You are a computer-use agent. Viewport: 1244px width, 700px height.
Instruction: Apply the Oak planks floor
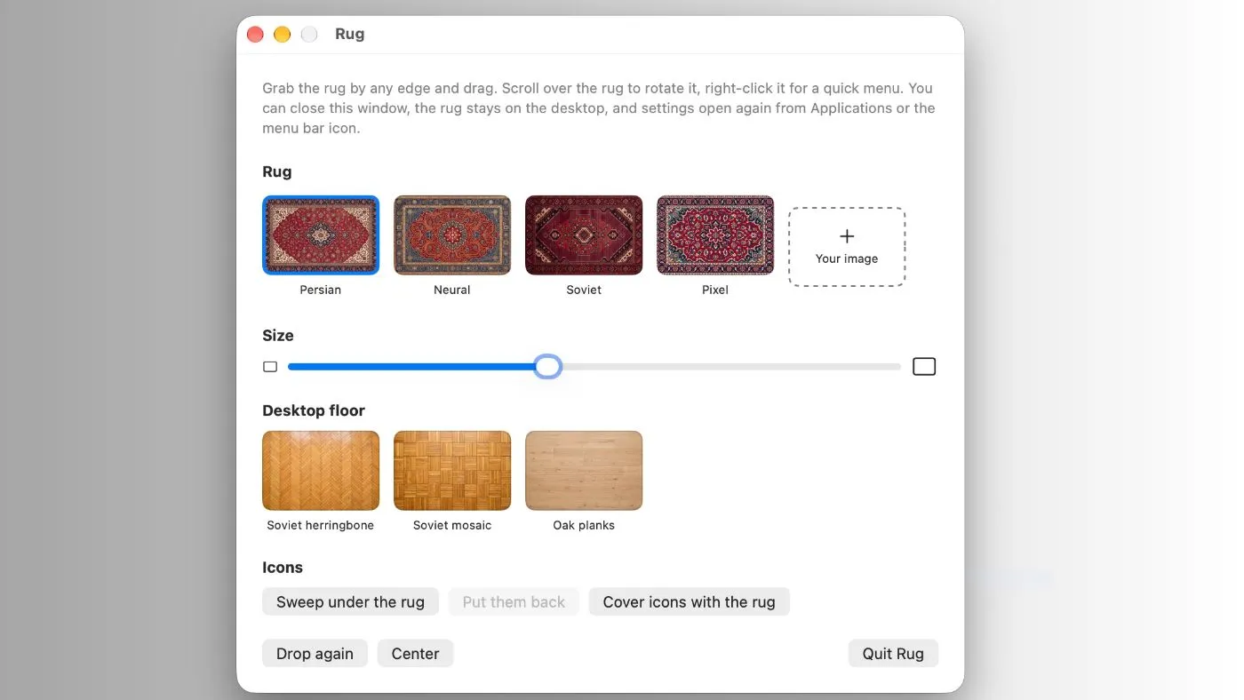(x=584, y=471)
